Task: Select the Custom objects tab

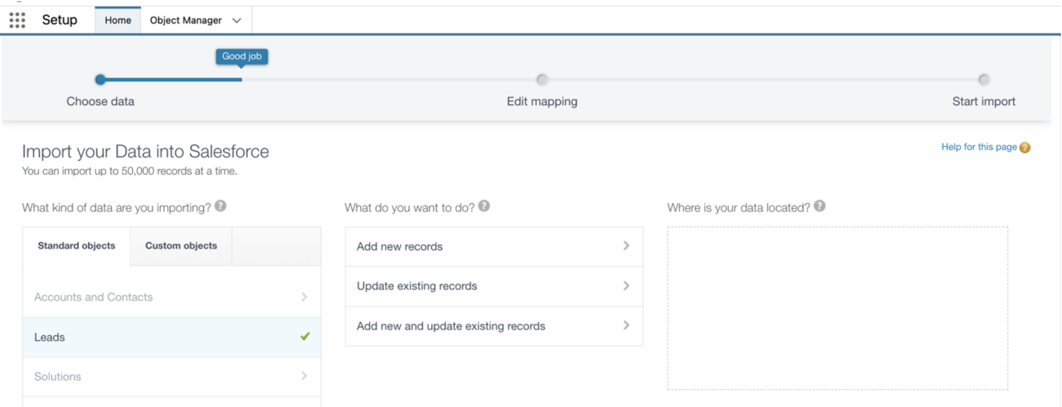Action: point(181,246)
